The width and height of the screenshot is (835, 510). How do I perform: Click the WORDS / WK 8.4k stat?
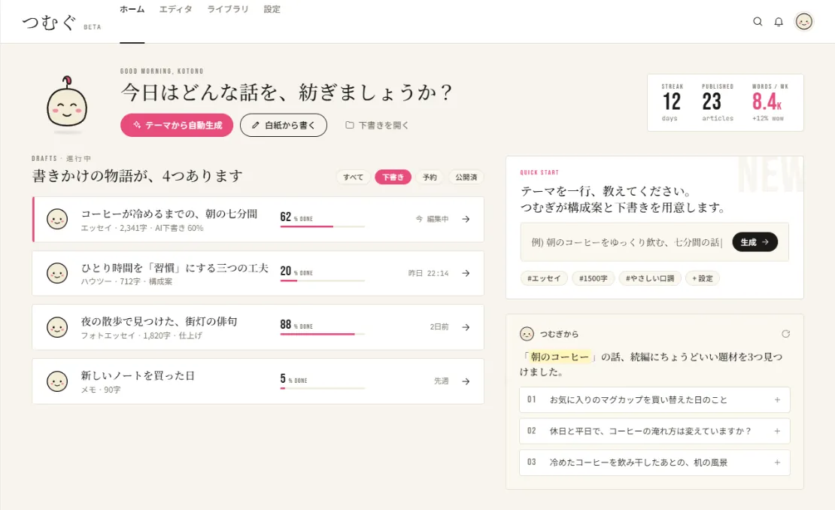[770, 102]
